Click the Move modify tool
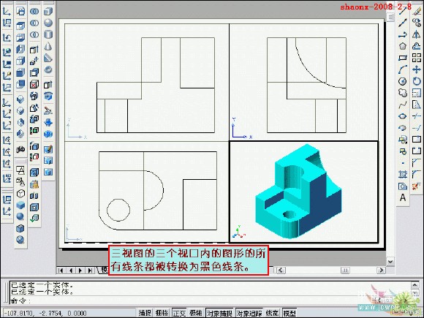The image size is (424, 318). coord(417,69)
